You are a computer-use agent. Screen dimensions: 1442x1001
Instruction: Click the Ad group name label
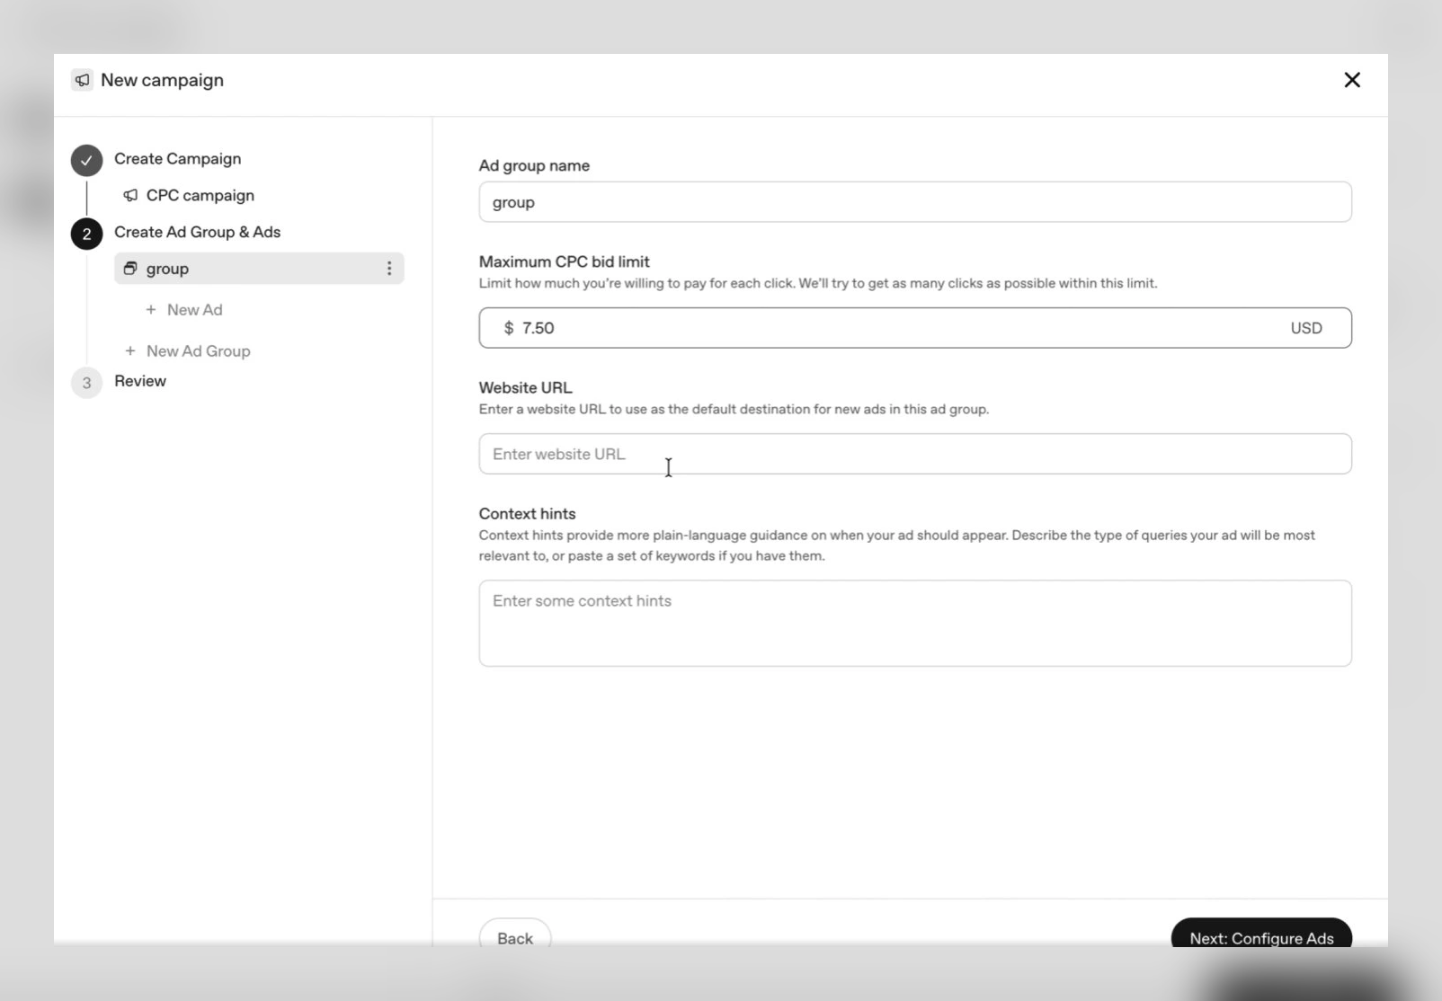click(535, 165)
